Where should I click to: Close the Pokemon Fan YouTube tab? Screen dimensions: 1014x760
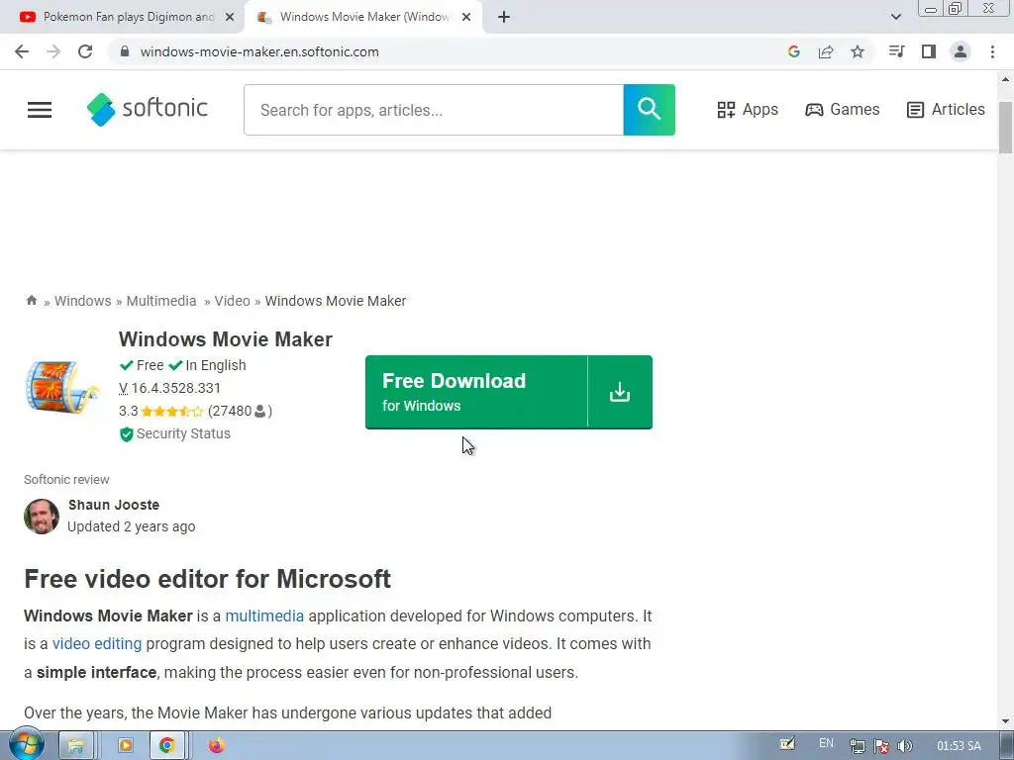coord(230,18)
